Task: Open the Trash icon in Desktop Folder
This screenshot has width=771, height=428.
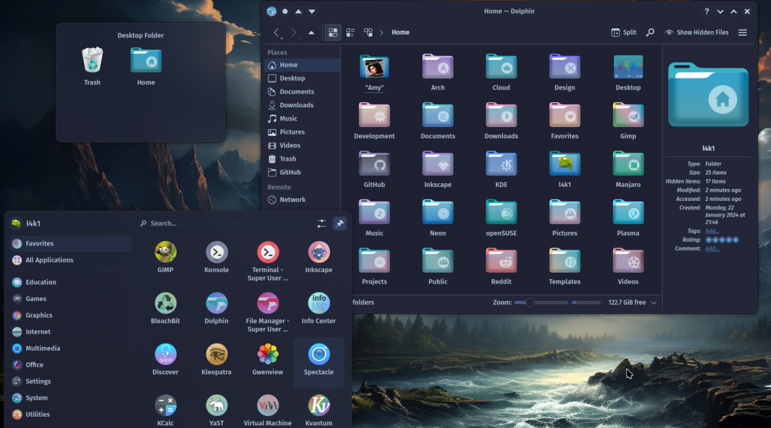Action: click(x=92, y=66)
